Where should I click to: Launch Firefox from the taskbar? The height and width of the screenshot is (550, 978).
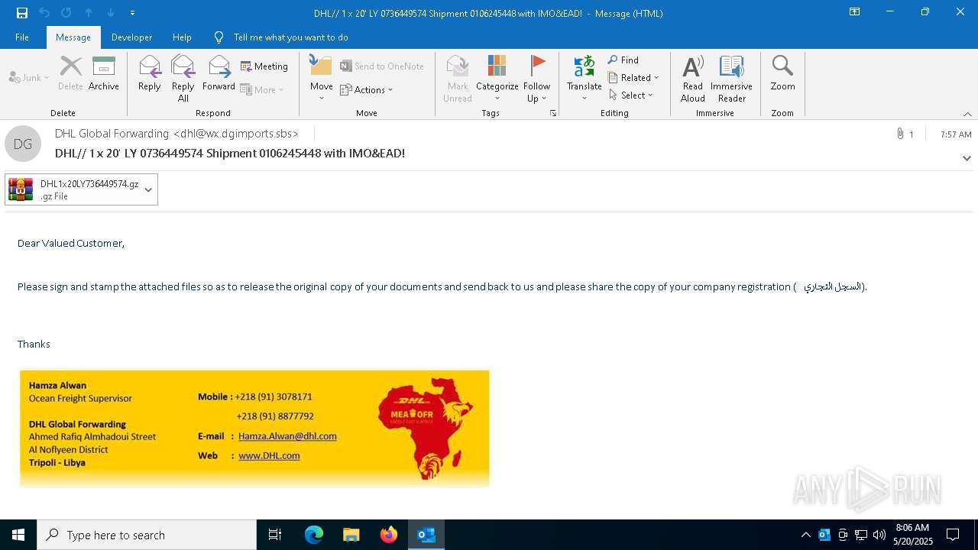389,535
